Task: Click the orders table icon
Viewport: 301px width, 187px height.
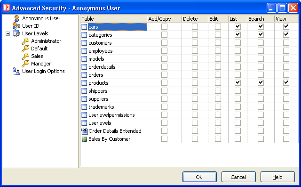Action: point(84,75)
